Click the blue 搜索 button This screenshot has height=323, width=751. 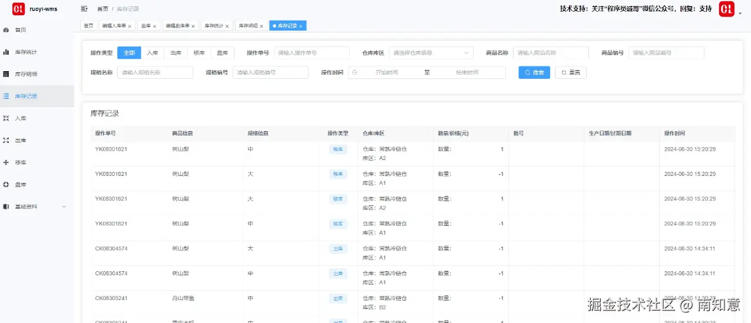[x=534, y=72]
